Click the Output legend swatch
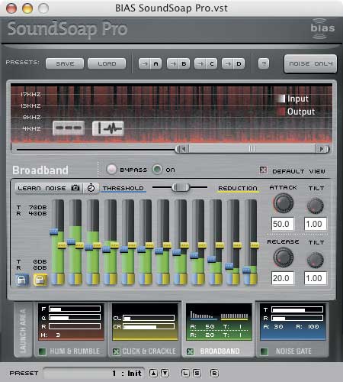 [x=281, y=112]
